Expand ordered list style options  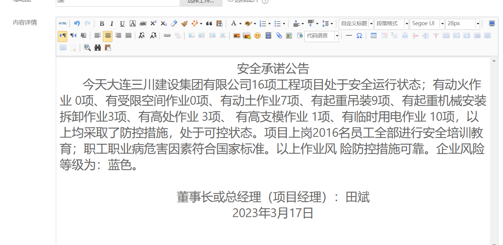coord(269,24)
